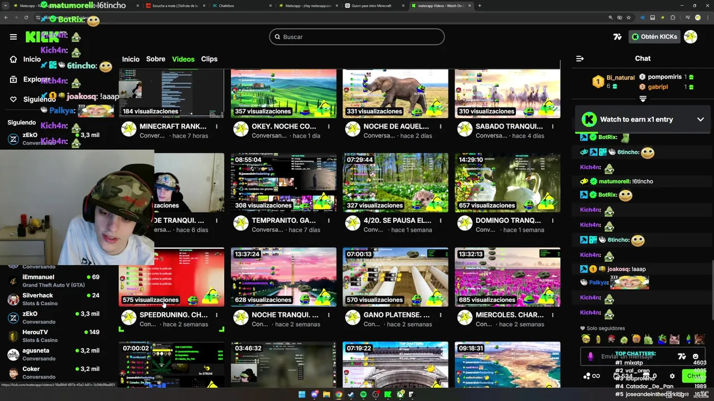Open the NOCHE TRANQUI video thumbnail
This screenshot has width=714, height=401.
pos(283,277)
